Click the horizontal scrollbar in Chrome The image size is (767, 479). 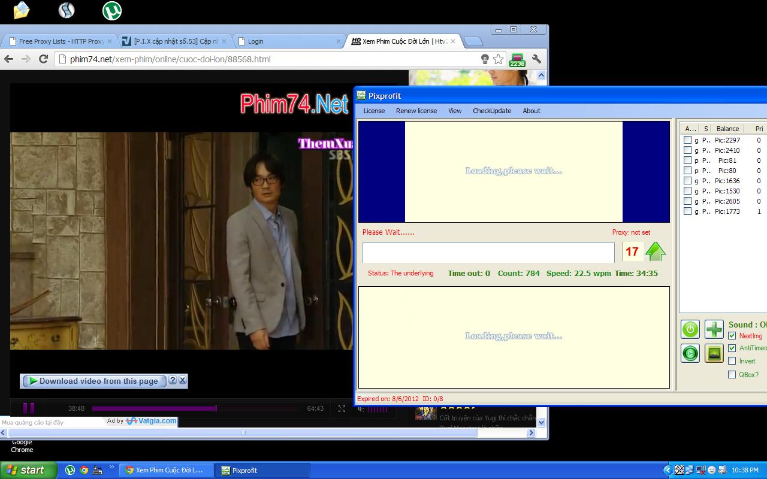[x=243, y=433]
